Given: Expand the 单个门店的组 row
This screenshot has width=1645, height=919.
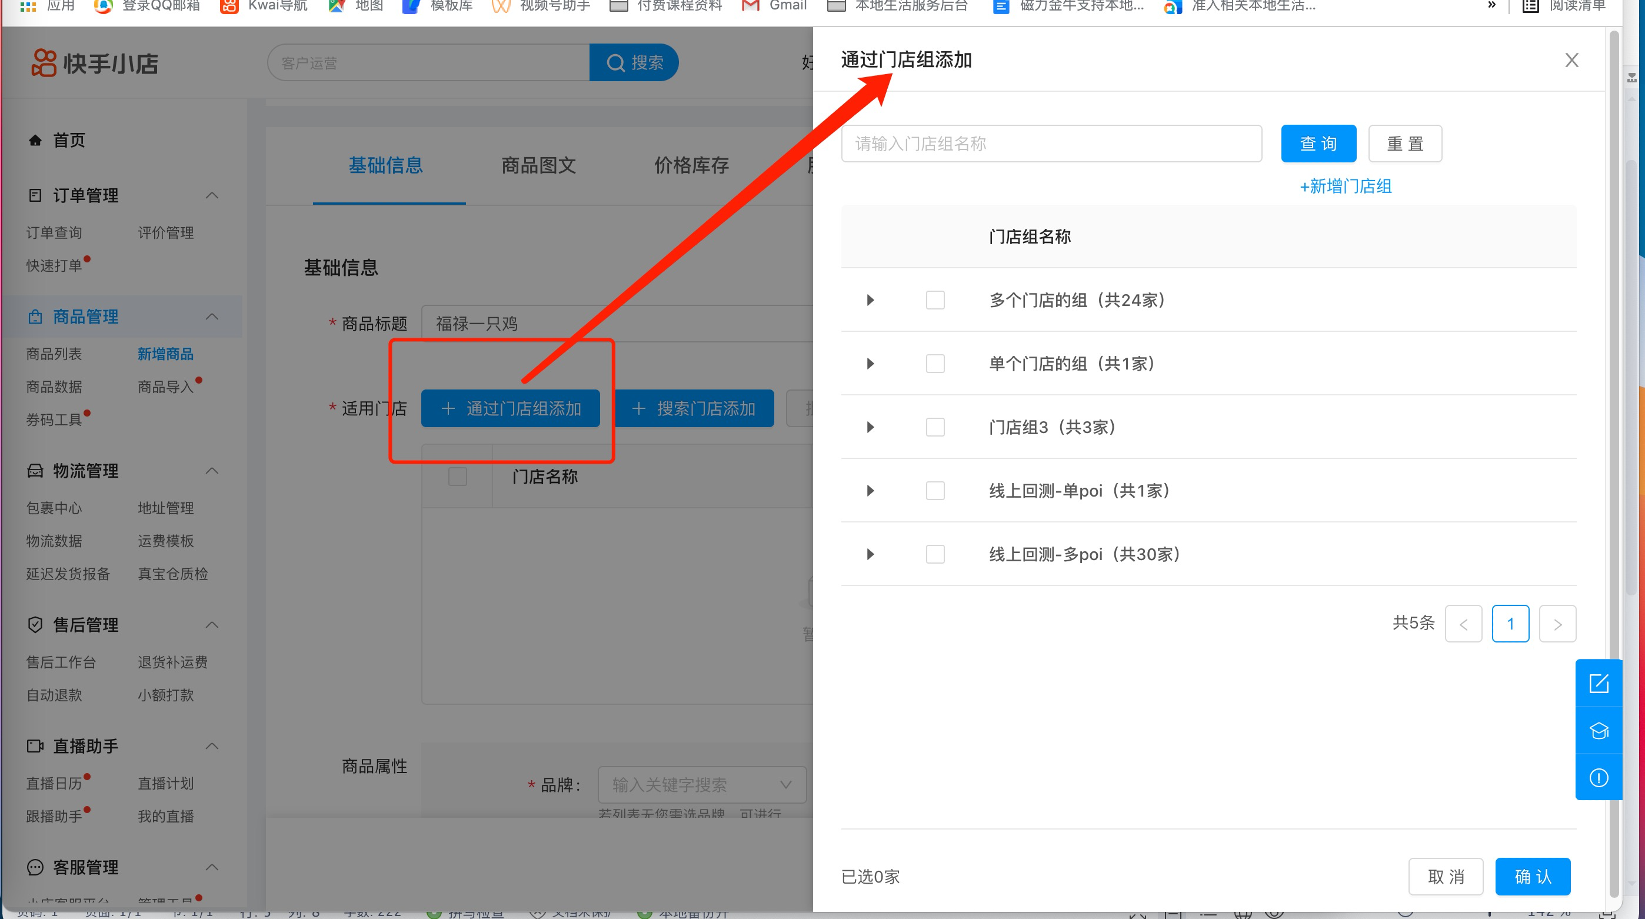Looking at the screenshot, I should [870, 364].
